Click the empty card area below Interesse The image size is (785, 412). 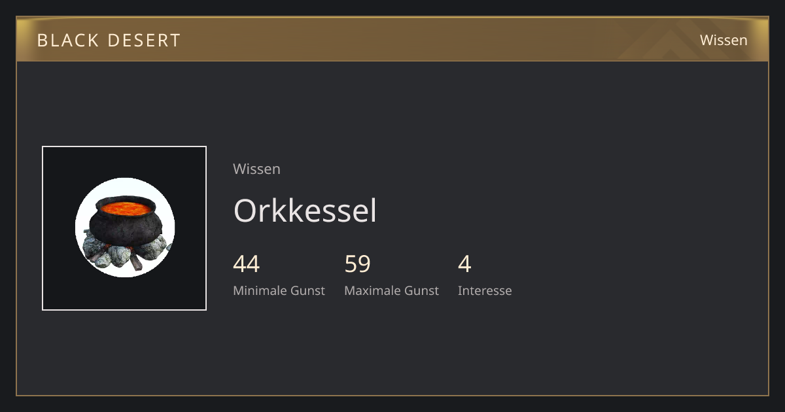click(485, 347)
